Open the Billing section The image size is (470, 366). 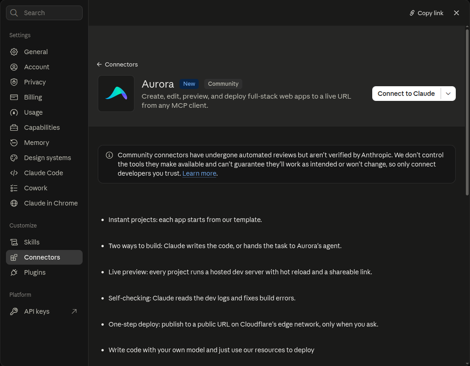click(x=44, y=97)
